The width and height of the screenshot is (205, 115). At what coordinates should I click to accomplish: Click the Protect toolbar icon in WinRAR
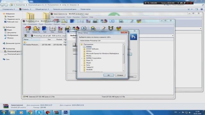(111, 28)
